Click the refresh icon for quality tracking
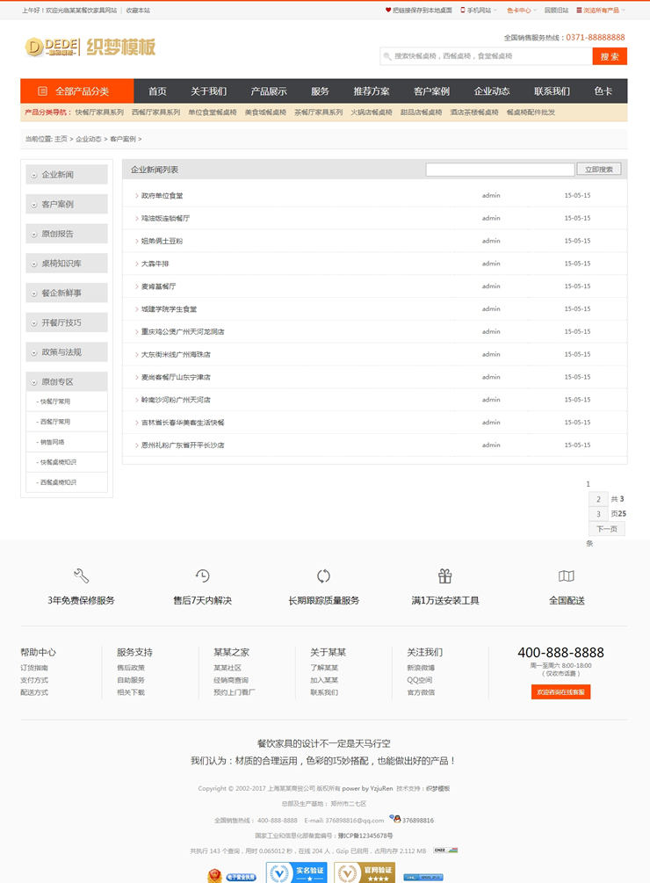 click(x=323, y=576)
